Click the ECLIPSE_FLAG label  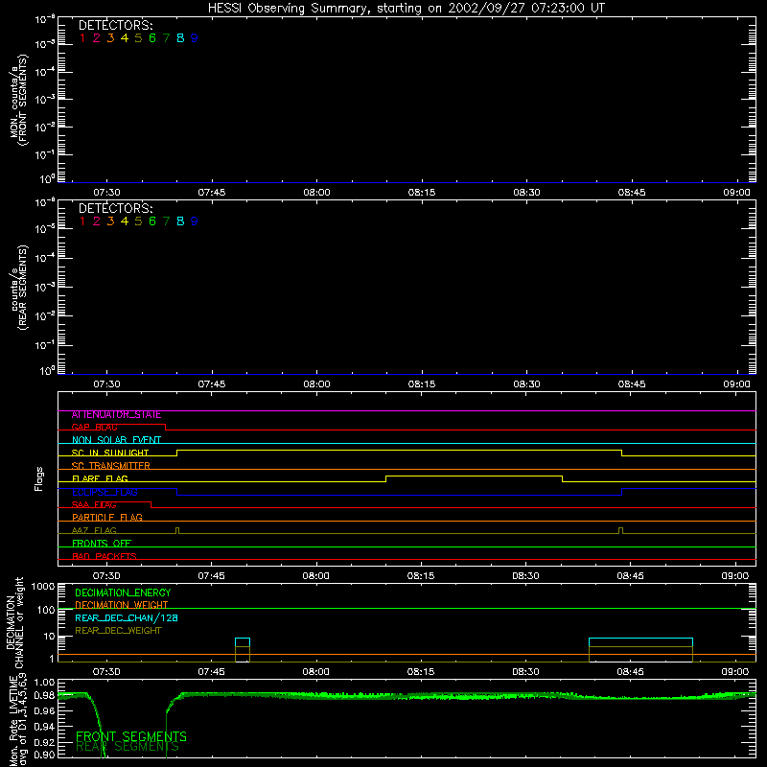(x=105, y=492)
